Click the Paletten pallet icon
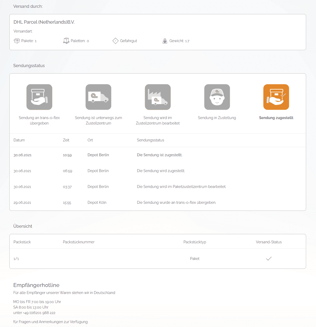316x327 pixels. coord(66,41)
